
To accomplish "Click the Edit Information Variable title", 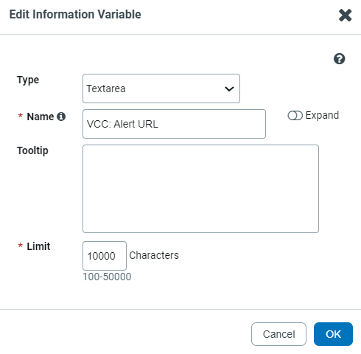I will click(x=75, y=14).
